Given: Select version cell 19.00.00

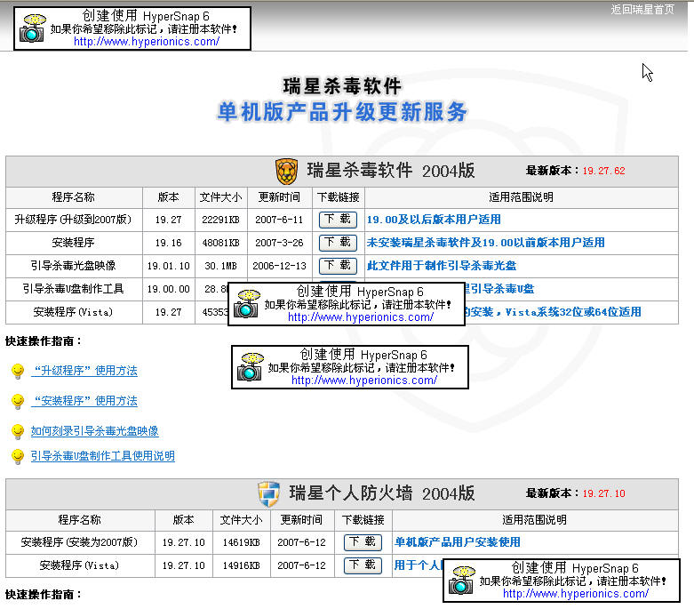Looking at the screenshot, I should (x=169, y=289).
